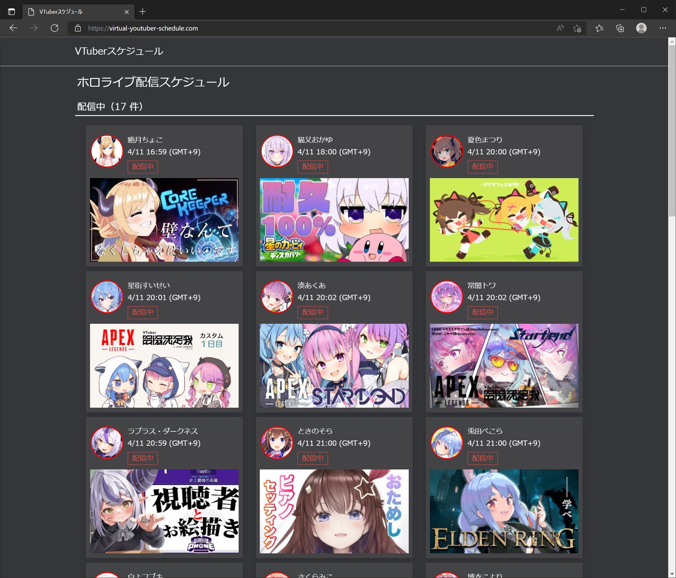Screen dimensions: 676x578
Task: Click the browser back arrow
Action: (x=13, y=28)
